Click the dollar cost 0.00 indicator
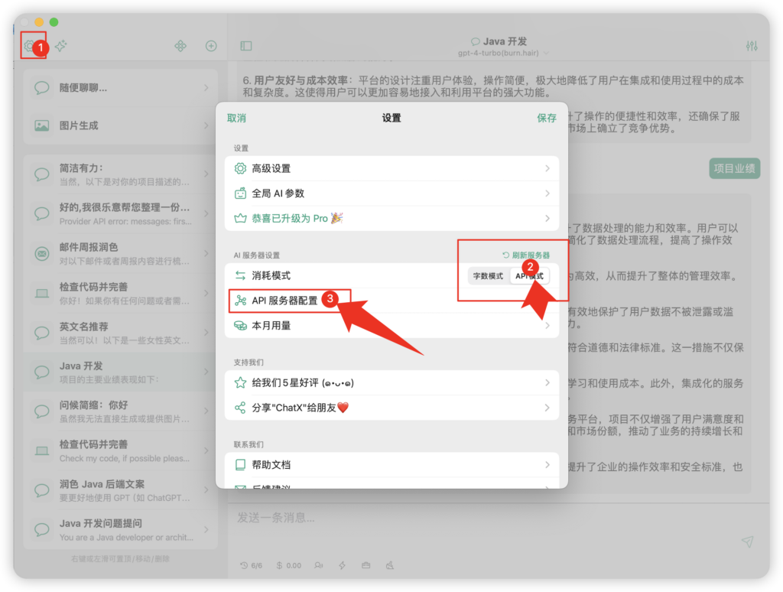 click(288, 565)
